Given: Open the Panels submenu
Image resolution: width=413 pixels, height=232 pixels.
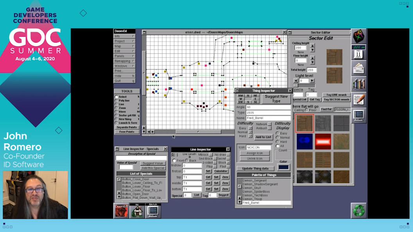Looking at the screenshot, I should (125, 56).
